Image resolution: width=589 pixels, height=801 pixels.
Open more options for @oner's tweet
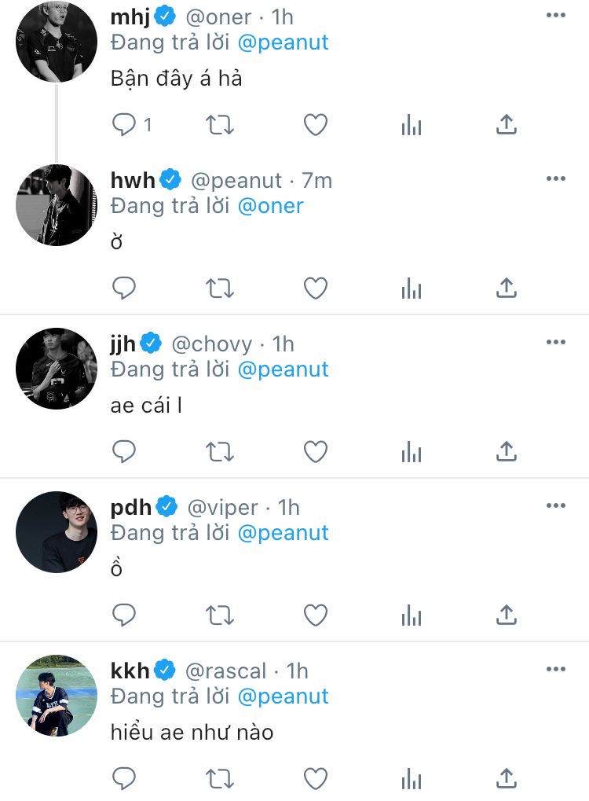(x=556, y=16)
